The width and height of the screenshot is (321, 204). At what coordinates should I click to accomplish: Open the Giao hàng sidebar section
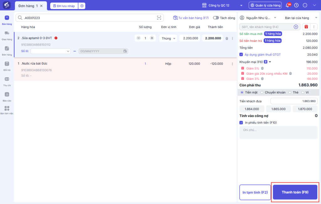click(7, 36)
